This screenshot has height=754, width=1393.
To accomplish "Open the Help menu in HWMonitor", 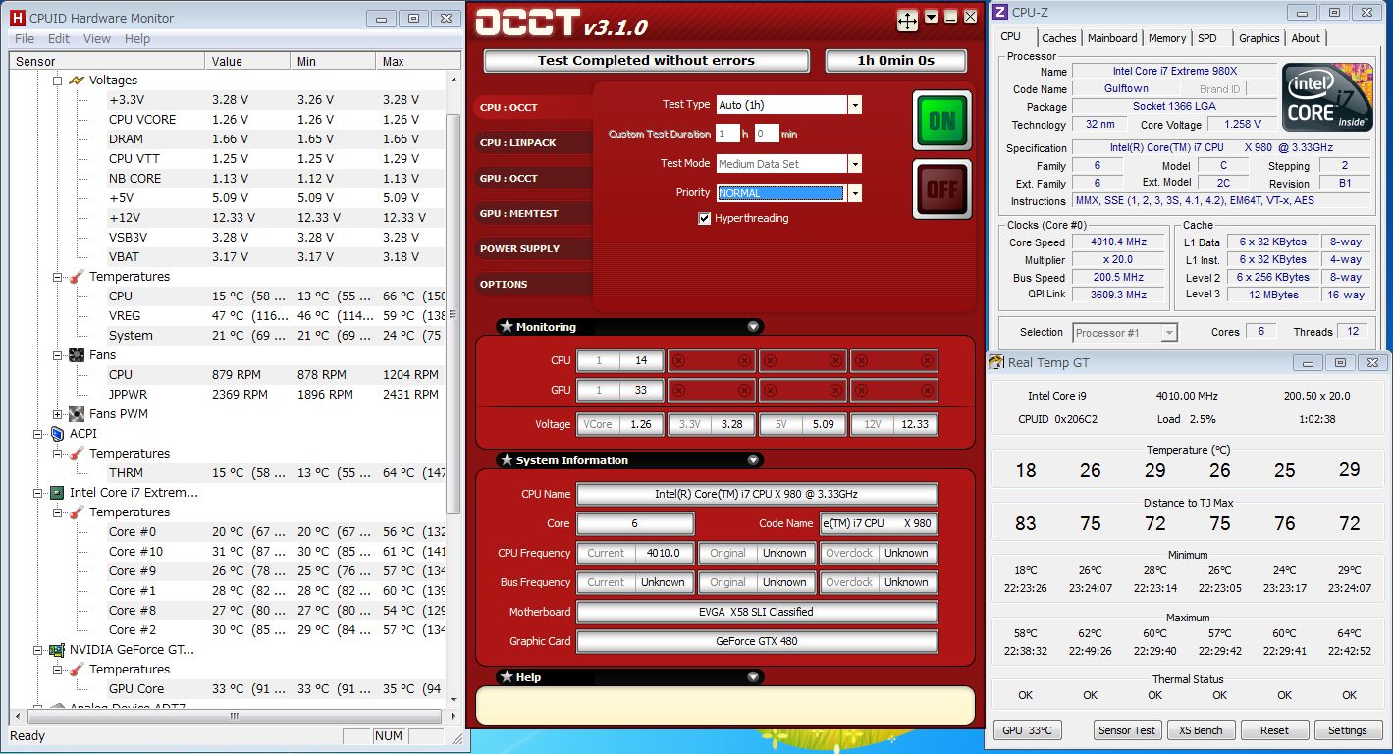I will 137,39.
